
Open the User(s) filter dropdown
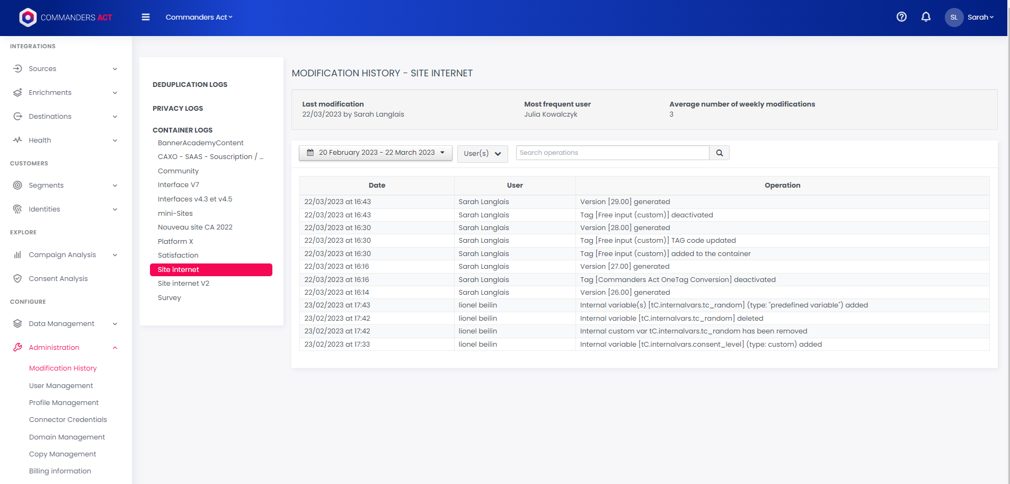click(x=482, y=154)
